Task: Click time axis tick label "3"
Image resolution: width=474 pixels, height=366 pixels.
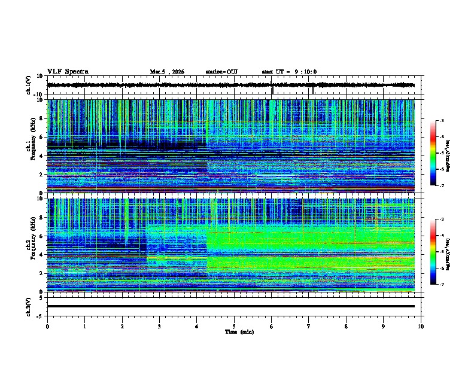Action: (159, 327)
